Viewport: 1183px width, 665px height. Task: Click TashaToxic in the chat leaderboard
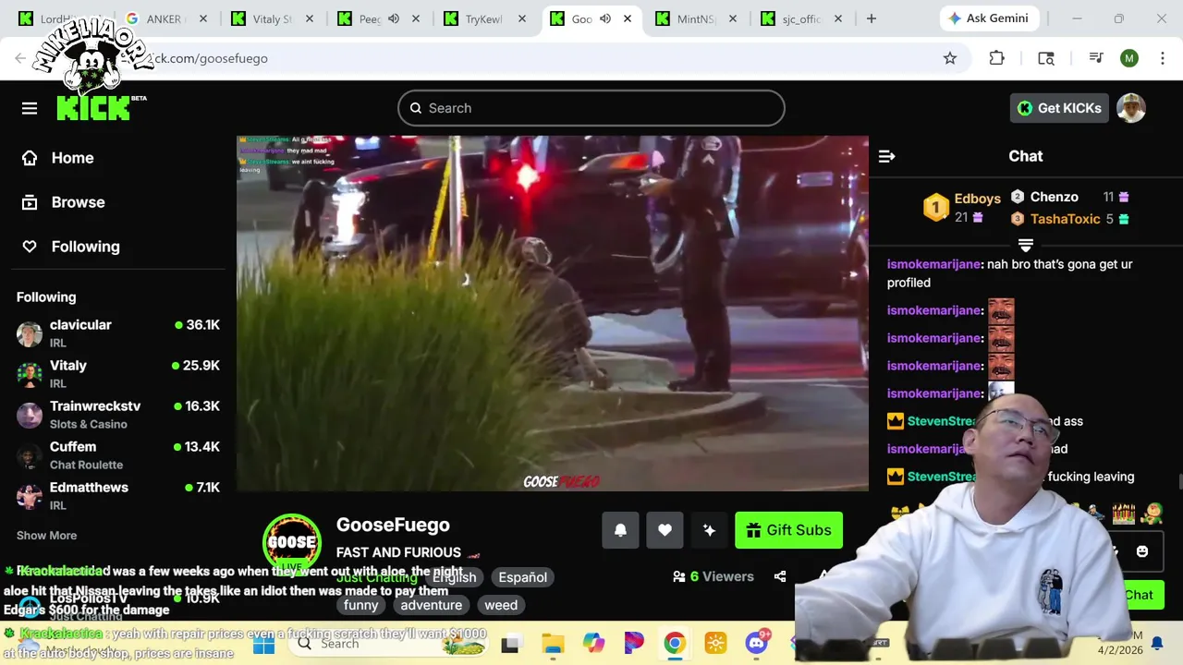click(1065, 219)
